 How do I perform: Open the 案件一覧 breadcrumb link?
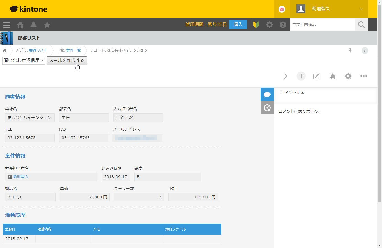coord(73,50)
